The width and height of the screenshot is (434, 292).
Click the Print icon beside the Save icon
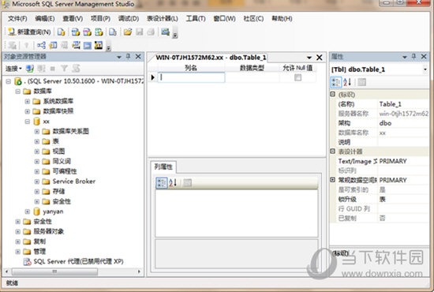click(x=151, y=32)
